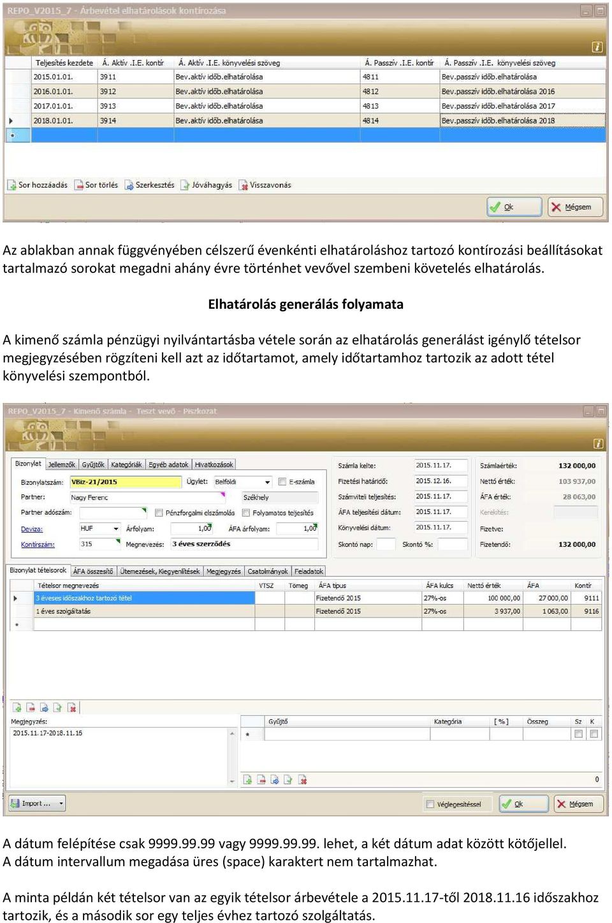Open the Csatolmányok tab
The width and height of the screenshot is (612, 923).
[268, 571]
